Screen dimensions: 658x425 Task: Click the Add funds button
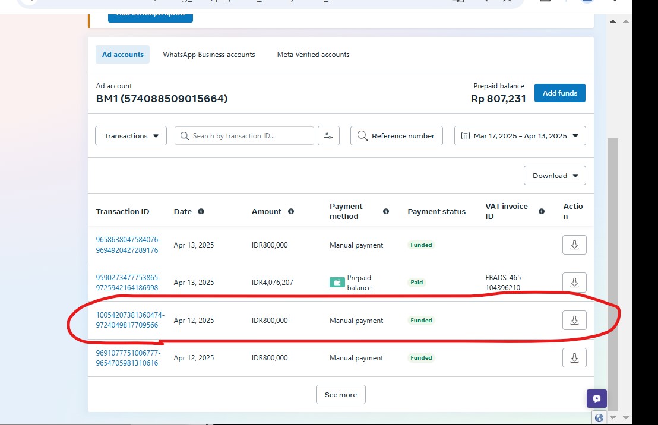point(559,93)
